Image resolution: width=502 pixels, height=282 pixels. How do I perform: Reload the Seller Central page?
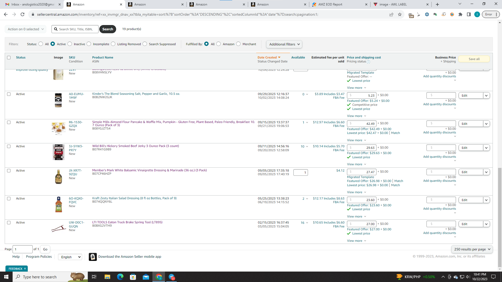coord(22,14)
